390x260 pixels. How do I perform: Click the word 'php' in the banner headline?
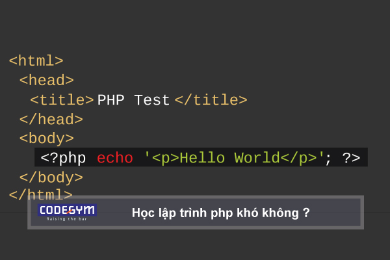[x=223, y=213]
